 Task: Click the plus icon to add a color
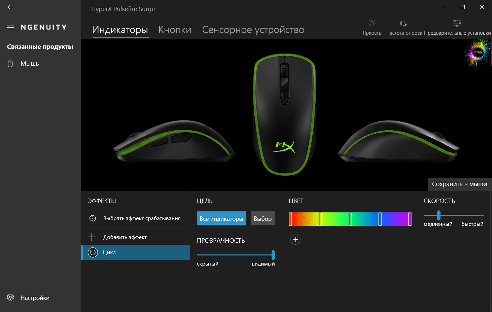tap(295, 240)
